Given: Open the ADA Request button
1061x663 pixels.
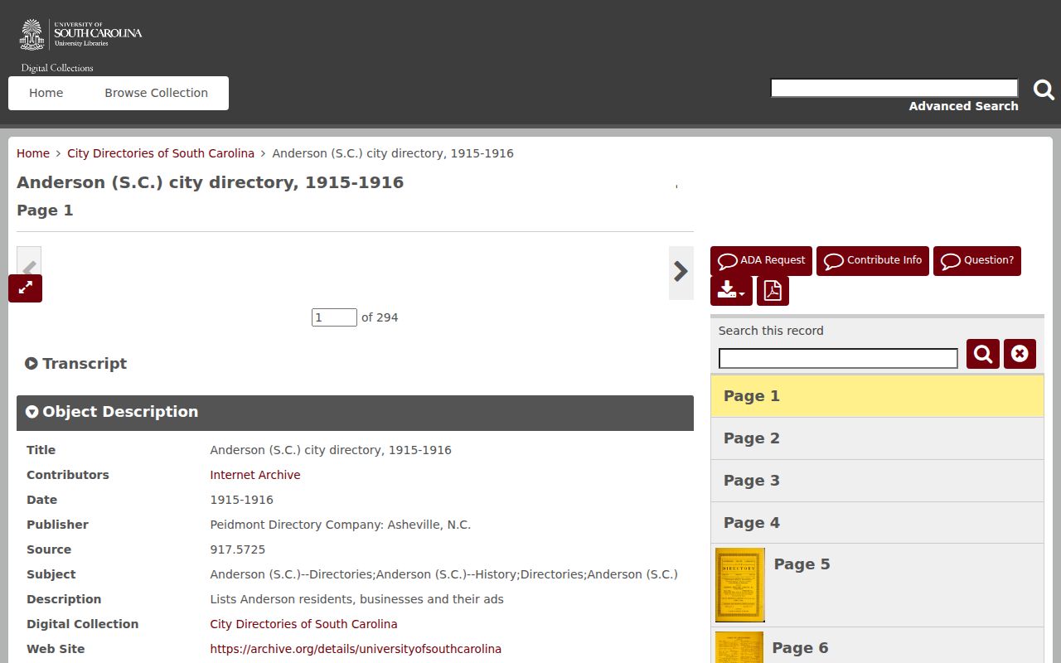Looking at the screenshot, I should point(761,261).
